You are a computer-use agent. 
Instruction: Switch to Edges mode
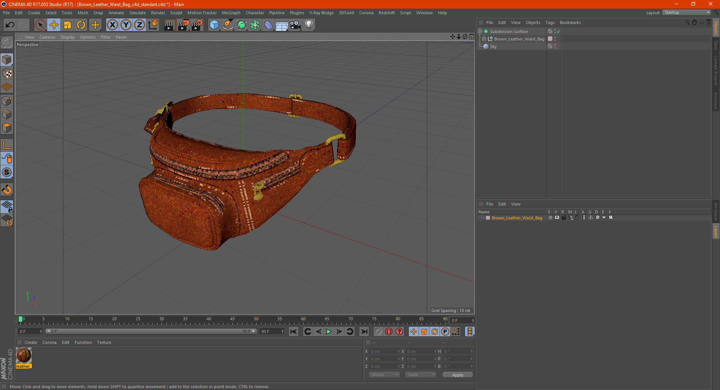tap(7, 114)
